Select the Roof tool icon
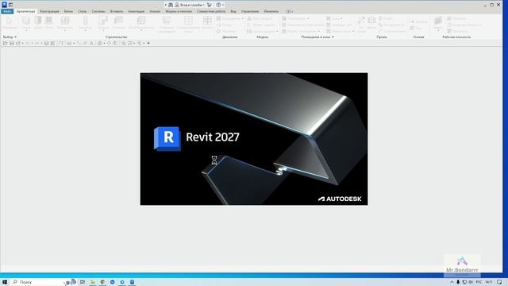508x286 pixels. (x=103, y=21)
